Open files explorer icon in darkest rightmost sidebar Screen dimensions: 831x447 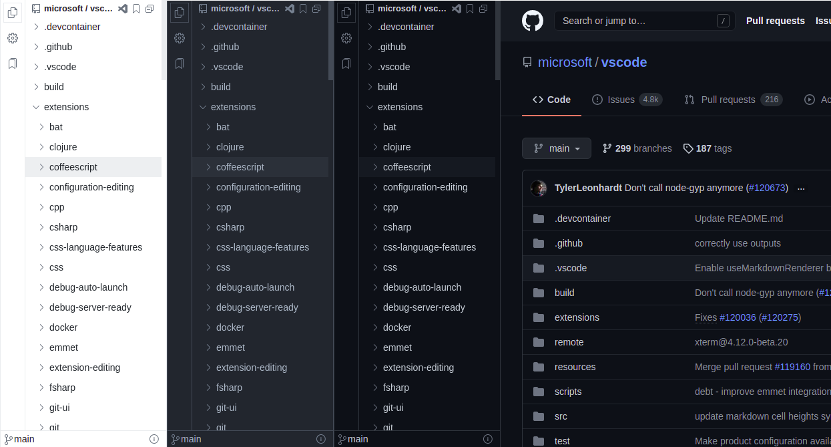click(x=346, y=13)
